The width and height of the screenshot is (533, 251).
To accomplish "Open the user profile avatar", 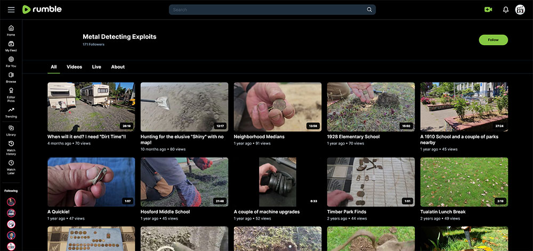I will point(520,10).
